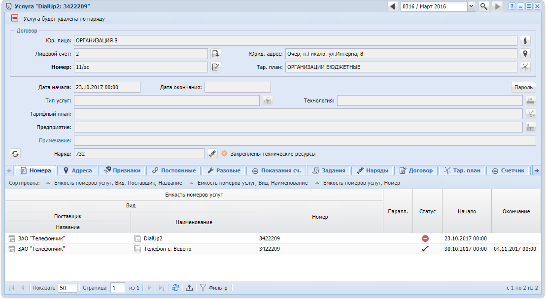Click the Статус column header

tap(427, 211)
